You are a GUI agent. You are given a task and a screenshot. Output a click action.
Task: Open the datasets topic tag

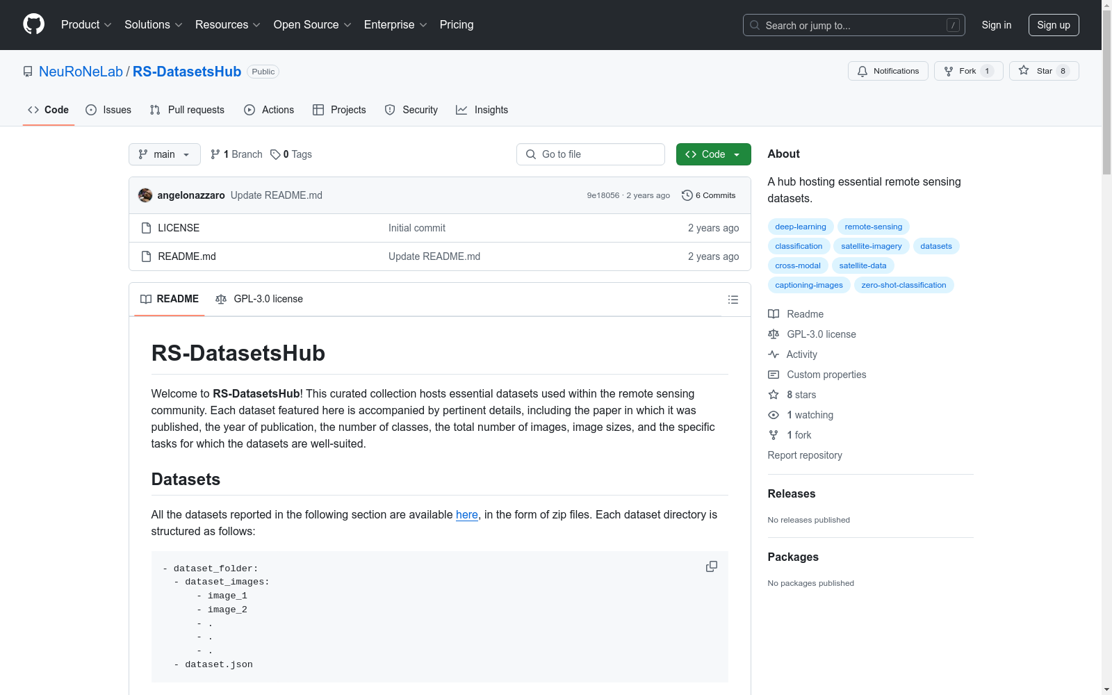(936, 246)
